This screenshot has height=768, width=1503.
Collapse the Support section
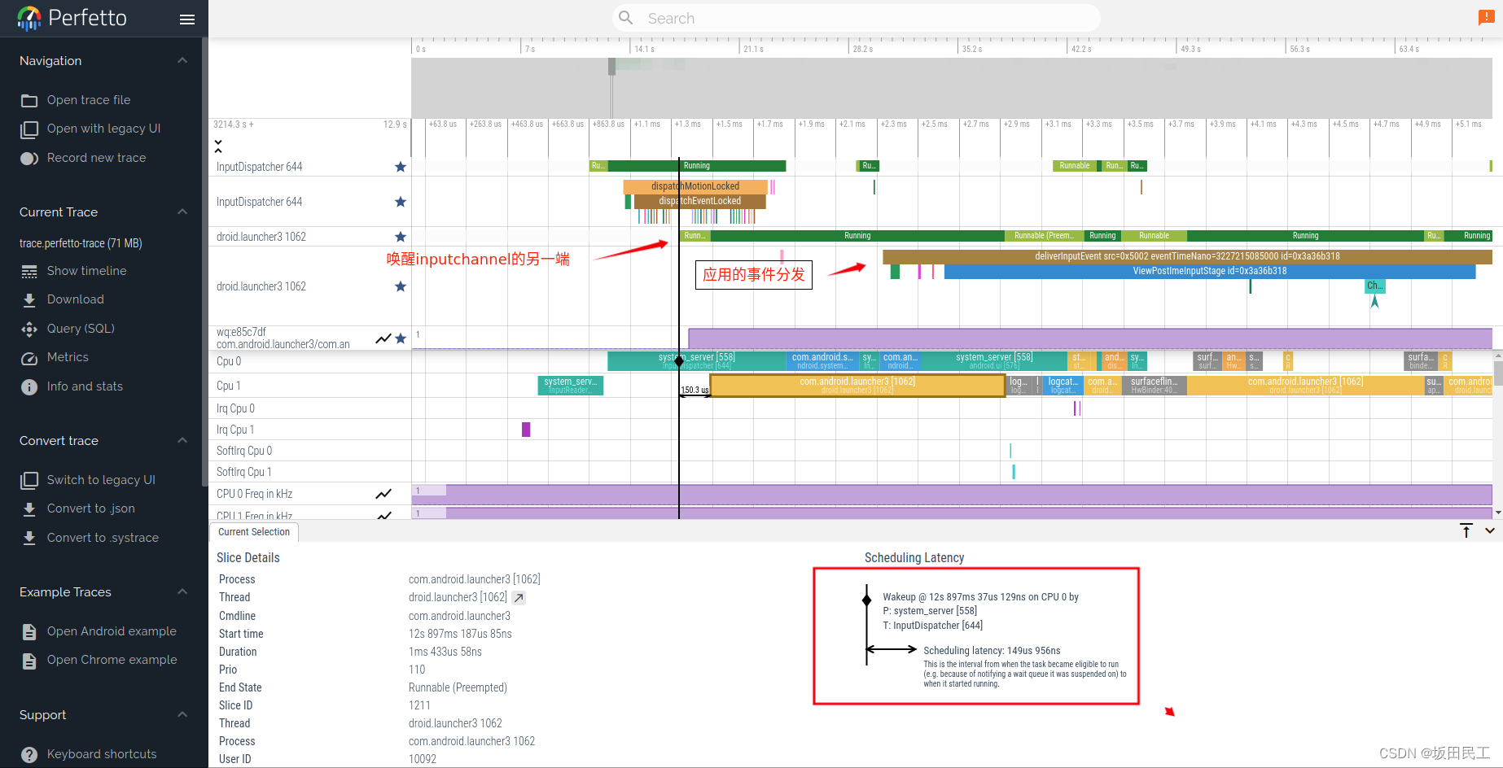(182, 715)
